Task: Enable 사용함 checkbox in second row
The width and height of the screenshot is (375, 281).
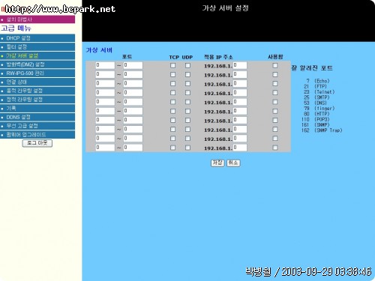Action: click(x=275, y=74)
